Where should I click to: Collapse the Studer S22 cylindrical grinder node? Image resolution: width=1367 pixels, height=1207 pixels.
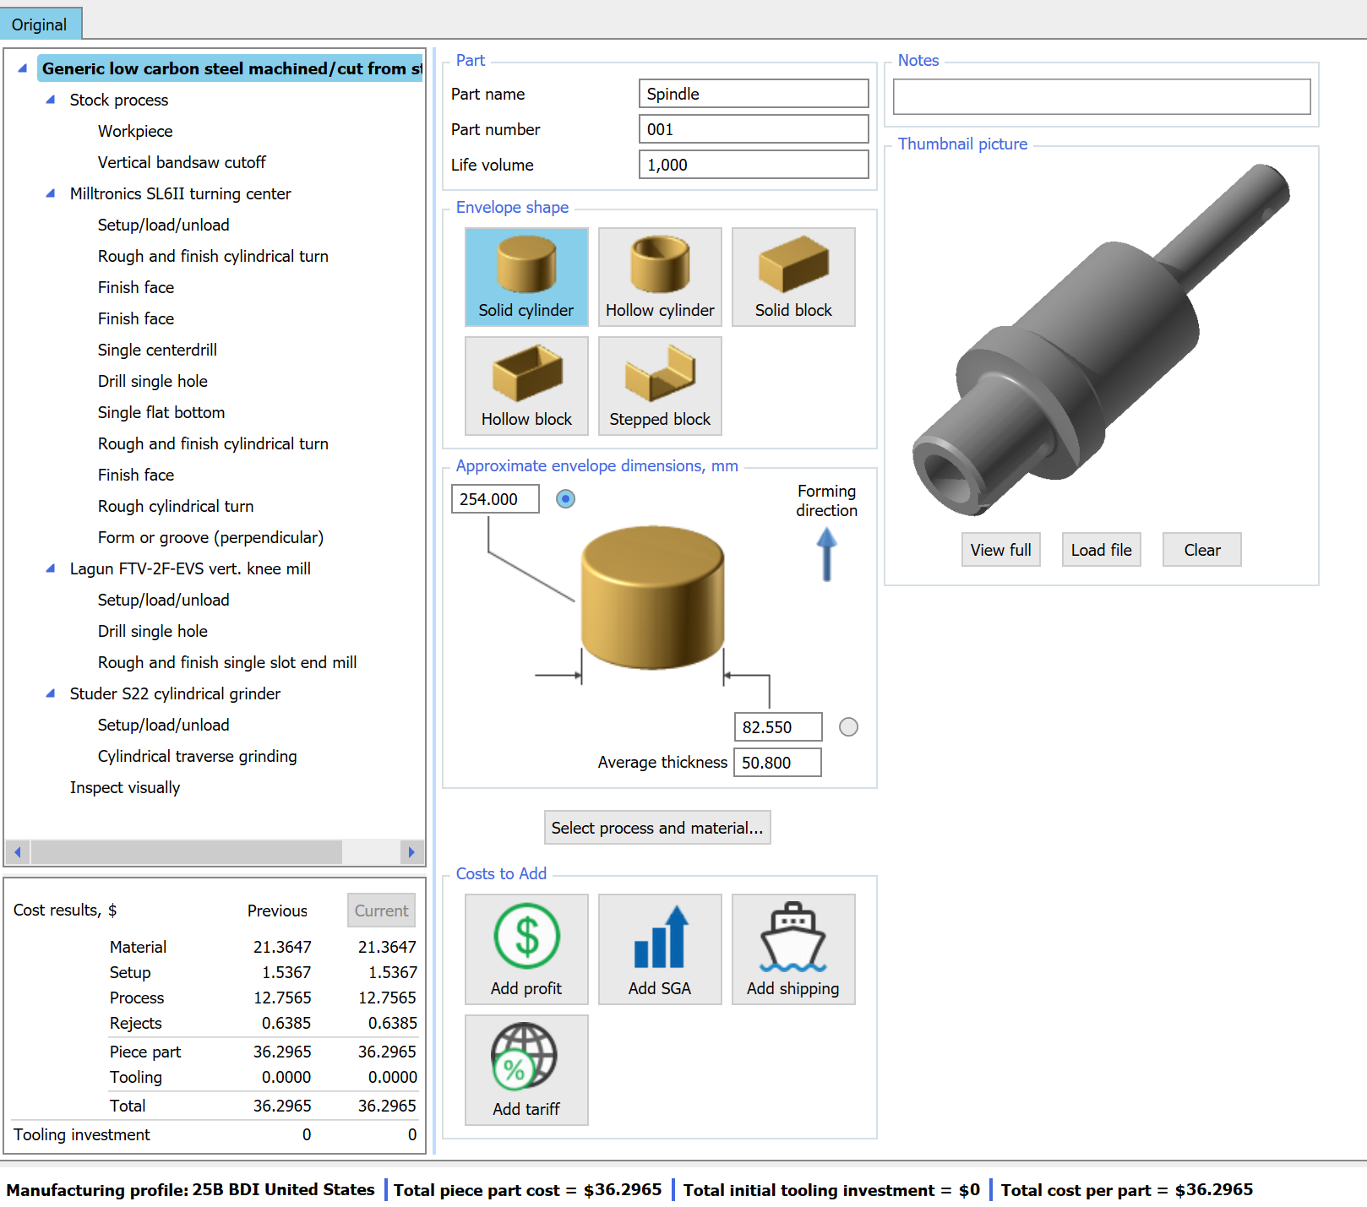pyautogui.click(x=50, y=693)
